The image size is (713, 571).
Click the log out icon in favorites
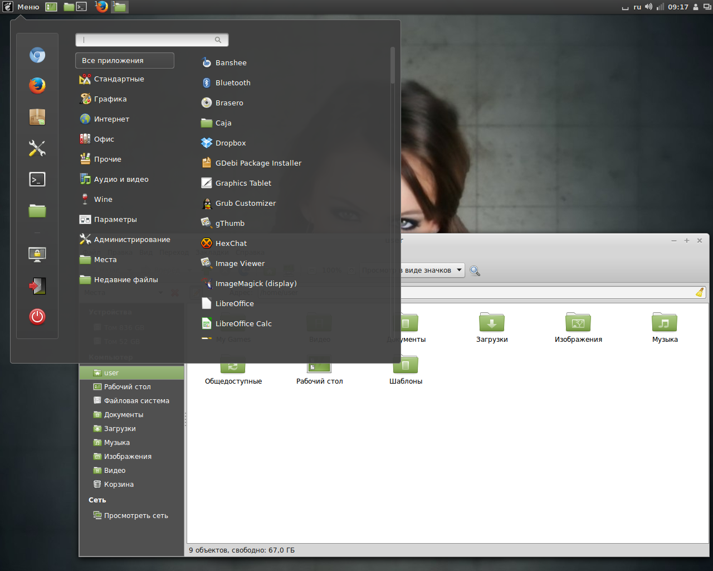point(37,286)
